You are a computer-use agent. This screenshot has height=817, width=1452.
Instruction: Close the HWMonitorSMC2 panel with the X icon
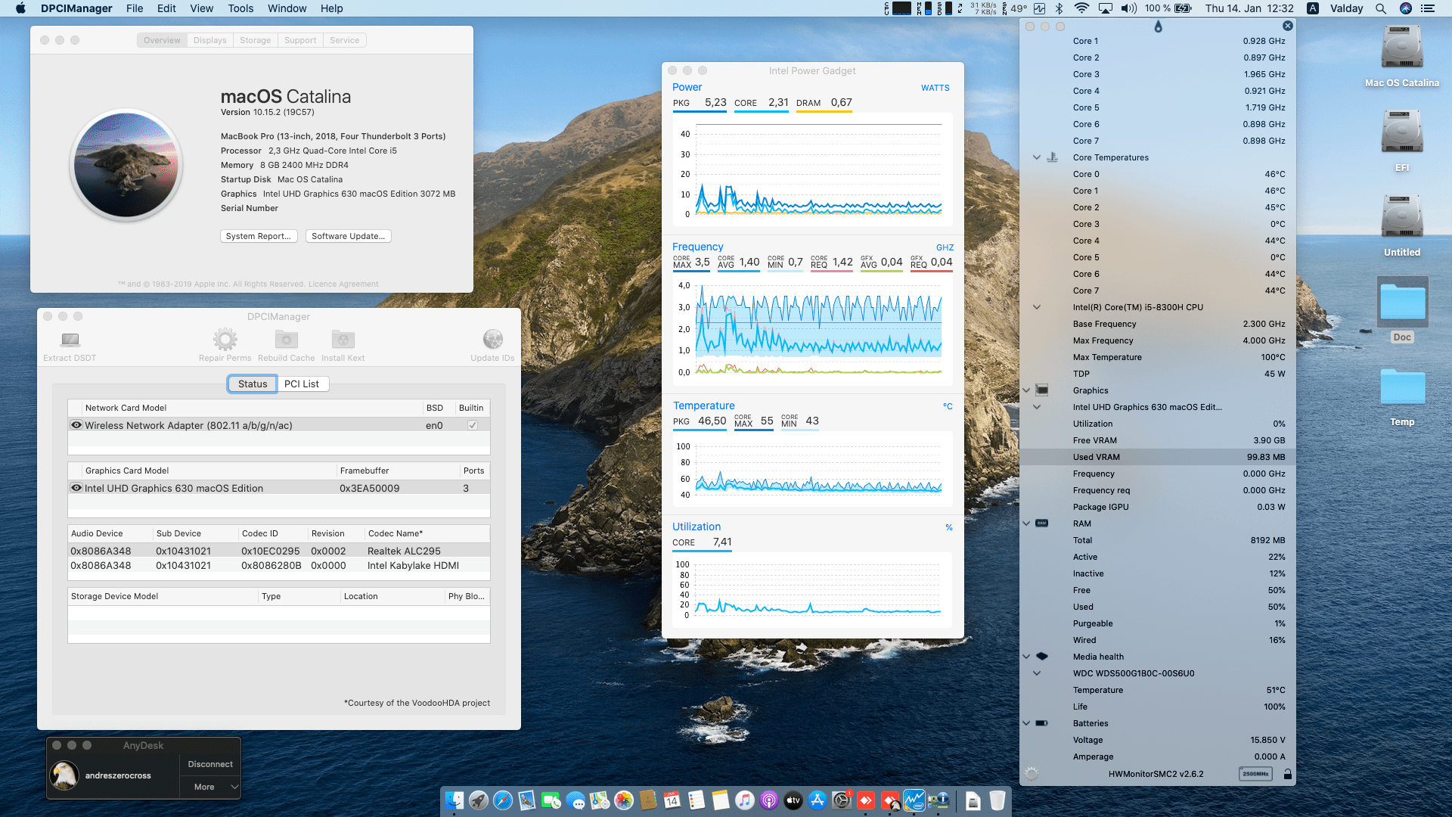coord(1287,26)
